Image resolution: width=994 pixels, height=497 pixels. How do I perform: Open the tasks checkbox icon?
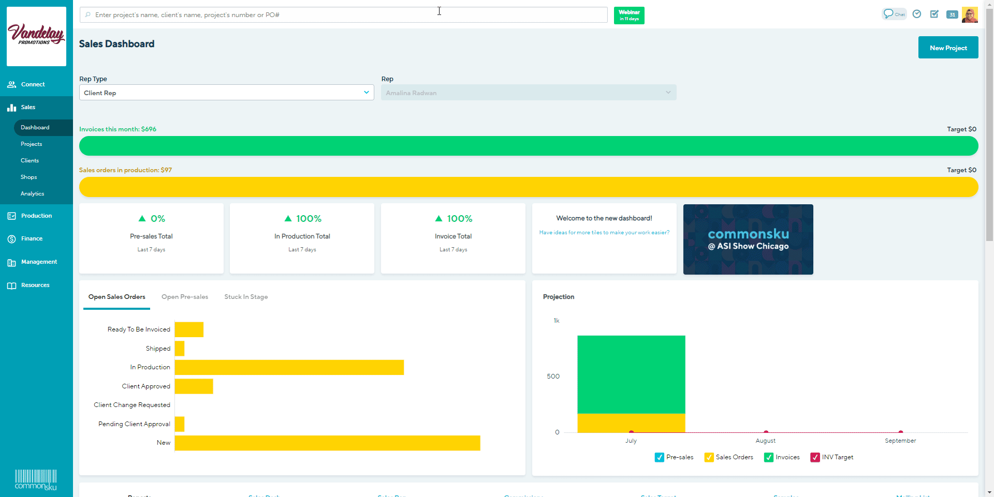click(x=934, y=14)
